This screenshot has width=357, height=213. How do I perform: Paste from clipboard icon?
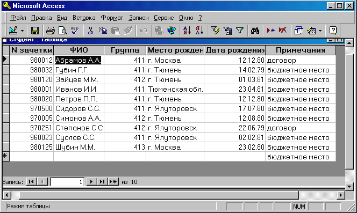pyautogui.click(x=116, y=31)
